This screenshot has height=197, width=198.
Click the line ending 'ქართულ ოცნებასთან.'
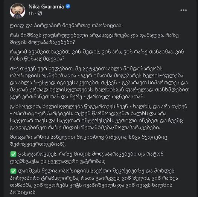tap(77, 97)
